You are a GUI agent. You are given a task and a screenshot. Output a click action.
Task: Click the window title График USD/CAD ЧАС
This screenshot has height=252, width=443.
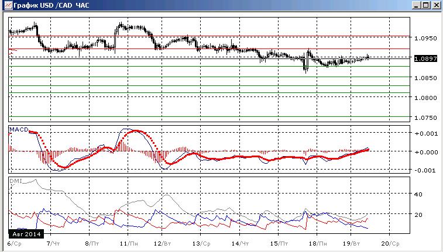tap(51, 5)
